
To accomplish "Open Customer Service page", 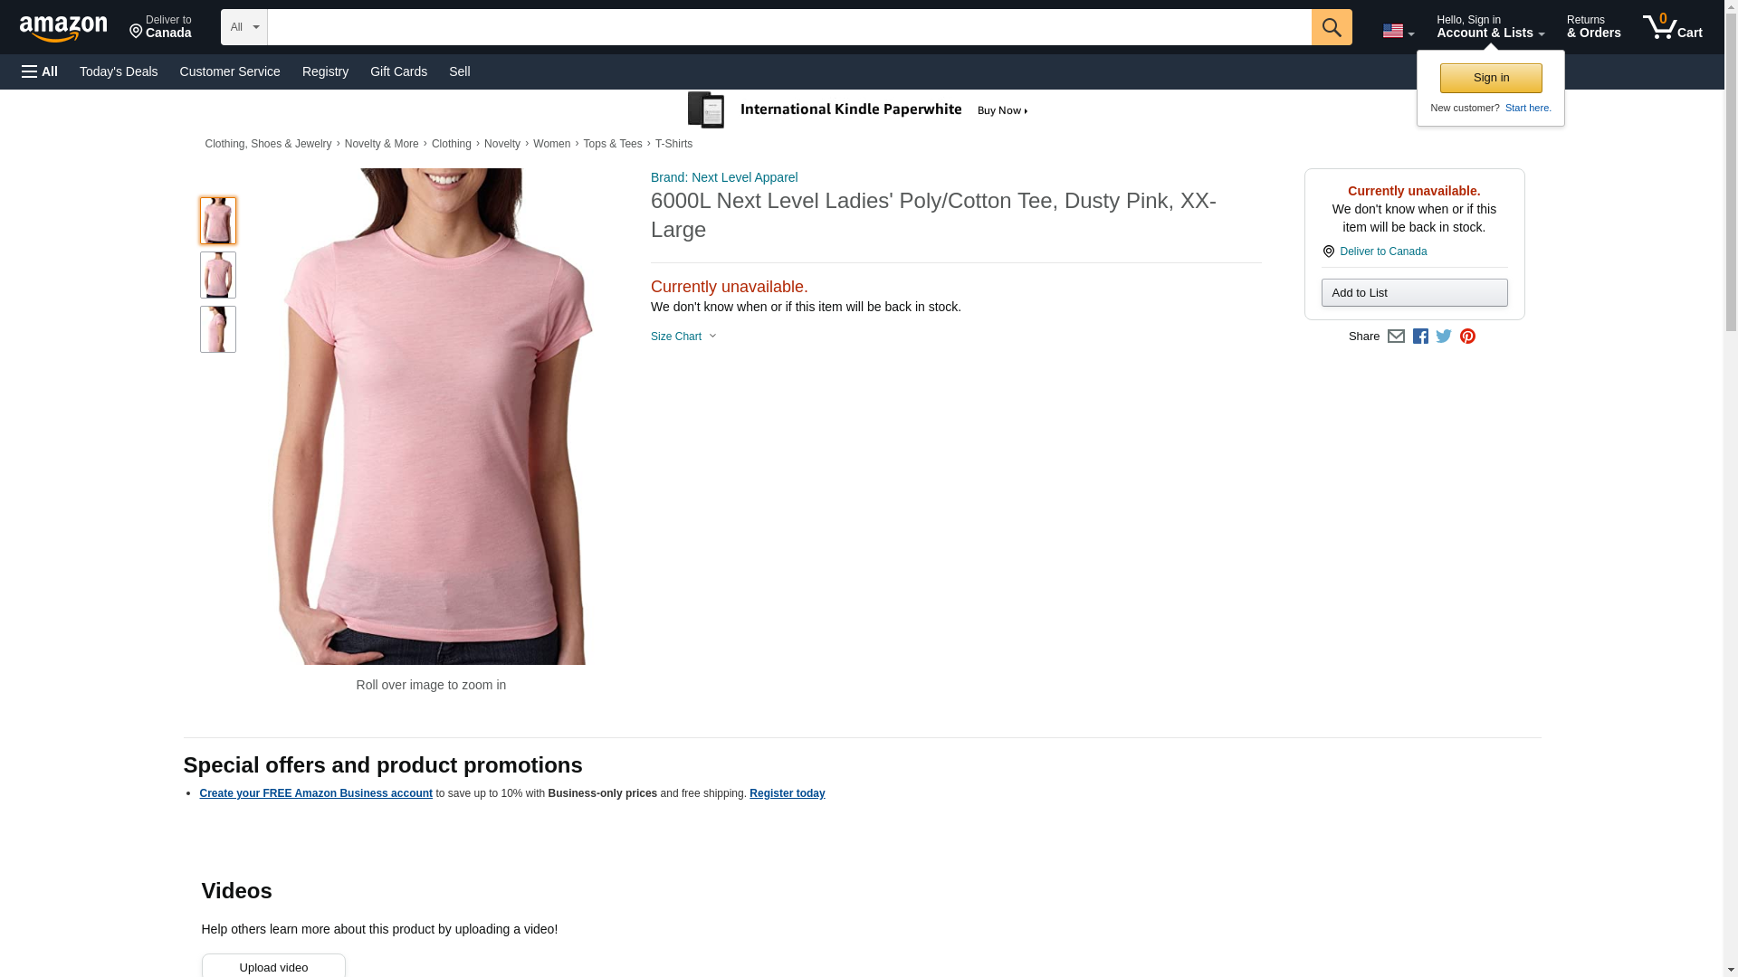I will point(230,71).
